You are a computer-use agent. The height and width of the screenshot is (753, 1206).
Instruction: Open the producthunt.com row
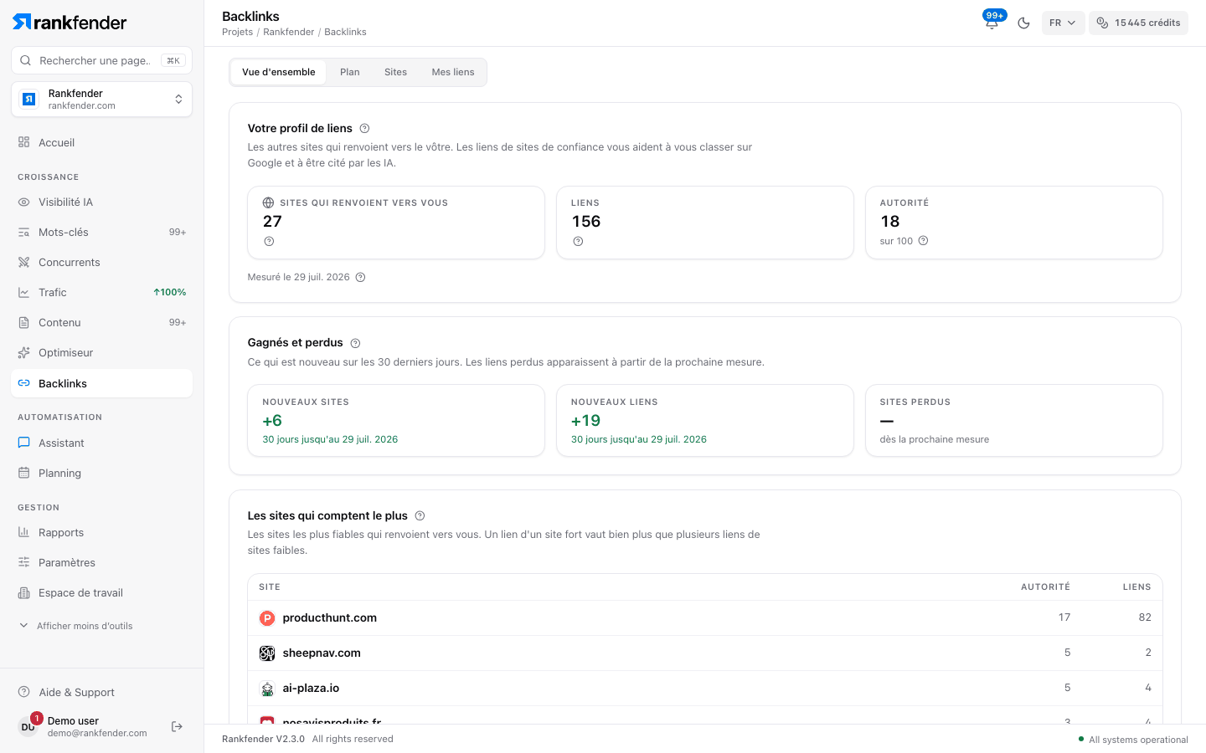click(x=705, y=617)
